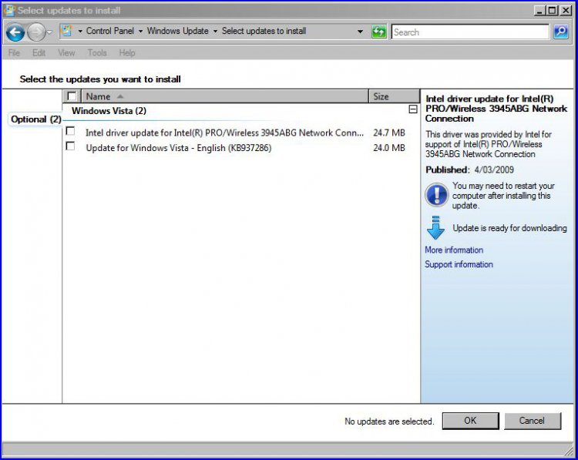Check the KB937286 update checkbox
578x460 pixels.
pos(70,146)
